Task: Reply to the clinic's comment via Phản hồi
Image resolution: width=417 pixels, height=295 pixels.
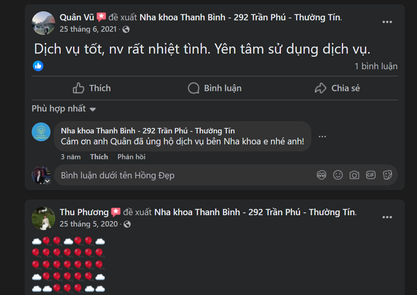Action: click(x=132, y=156)
